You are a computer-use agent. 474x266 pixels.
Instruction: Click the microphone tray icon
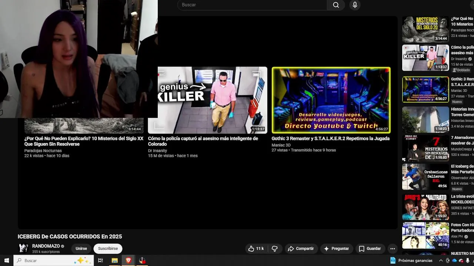point(468,260)
